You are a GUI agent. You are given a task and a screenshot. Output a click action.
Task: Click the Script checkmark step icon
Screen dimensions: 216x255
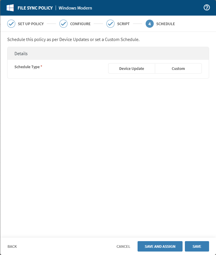pos(110,24)
